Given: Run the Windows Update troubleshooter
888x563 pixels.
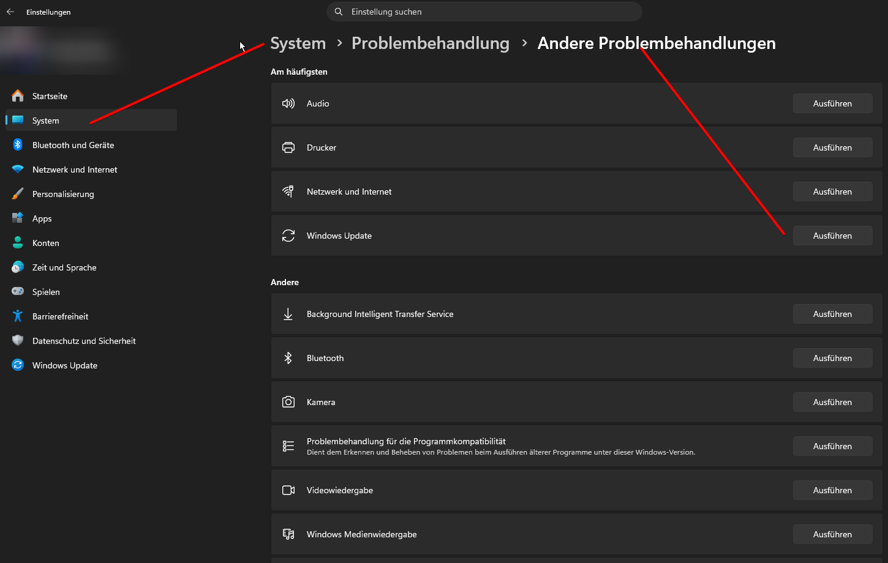Looking at the screenshot, I should click(x=832, y=236).
